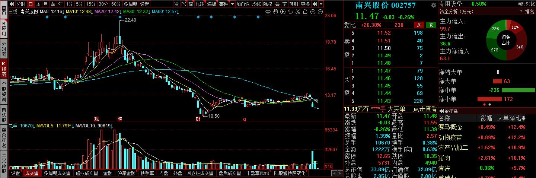Open the 分时图 sidebar tab

click(4, 49)
